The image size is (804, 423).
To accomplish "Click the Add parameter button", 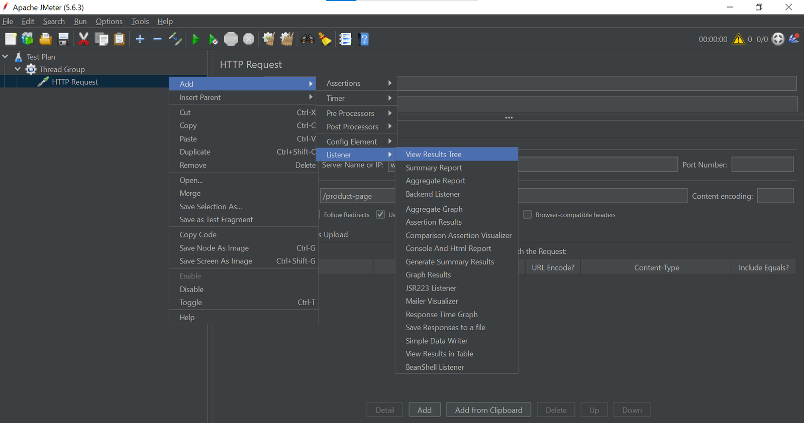I will pos(425,410).
